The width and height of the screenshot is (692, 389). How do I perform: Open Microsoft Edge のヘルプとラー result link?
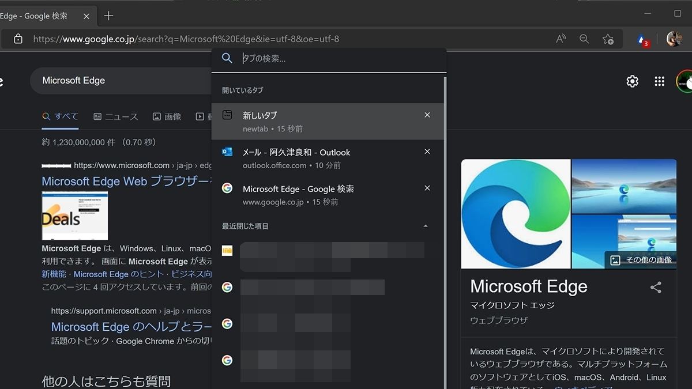tap(131, 327)
